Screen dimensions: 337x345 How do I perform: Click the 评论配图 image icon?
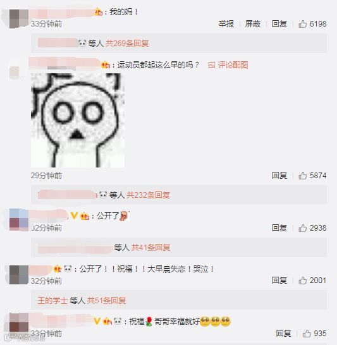[x=212, y=65]
